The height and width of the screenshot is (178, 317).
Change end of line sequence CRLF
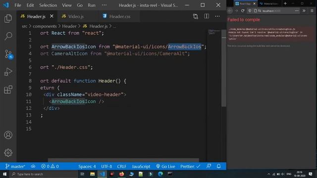[121, 166]
